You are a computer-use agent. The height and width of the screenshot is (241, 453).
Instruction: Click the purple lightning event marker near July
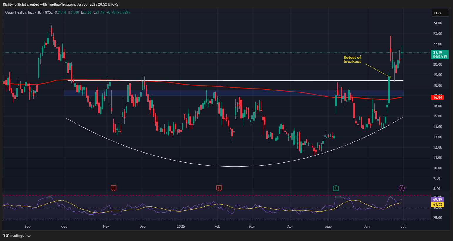click(x=402, y=188)
